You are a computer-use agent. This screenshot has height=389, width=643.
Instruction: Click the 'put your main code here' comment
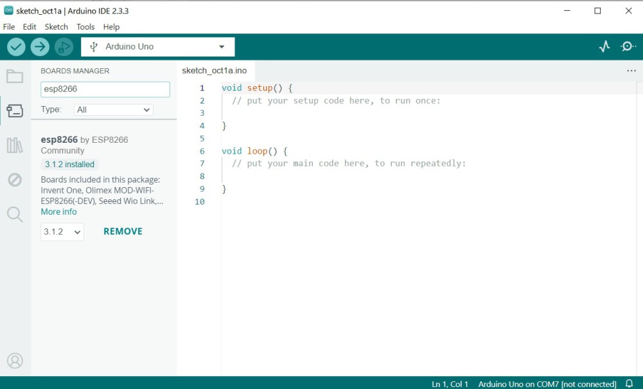(x=349, y=163)
